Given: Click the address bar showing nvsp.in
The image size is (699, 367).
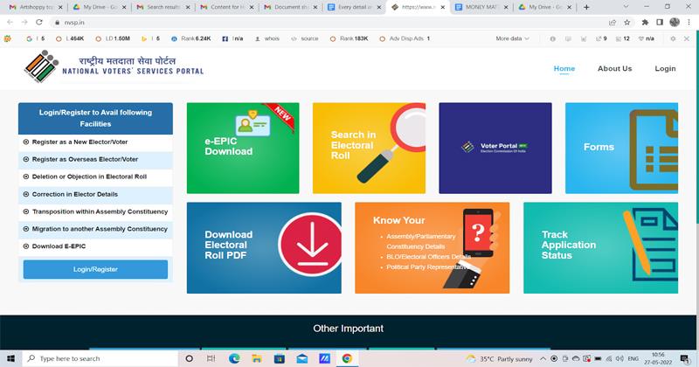Looking at the screenshot, I should pos(330,23).
